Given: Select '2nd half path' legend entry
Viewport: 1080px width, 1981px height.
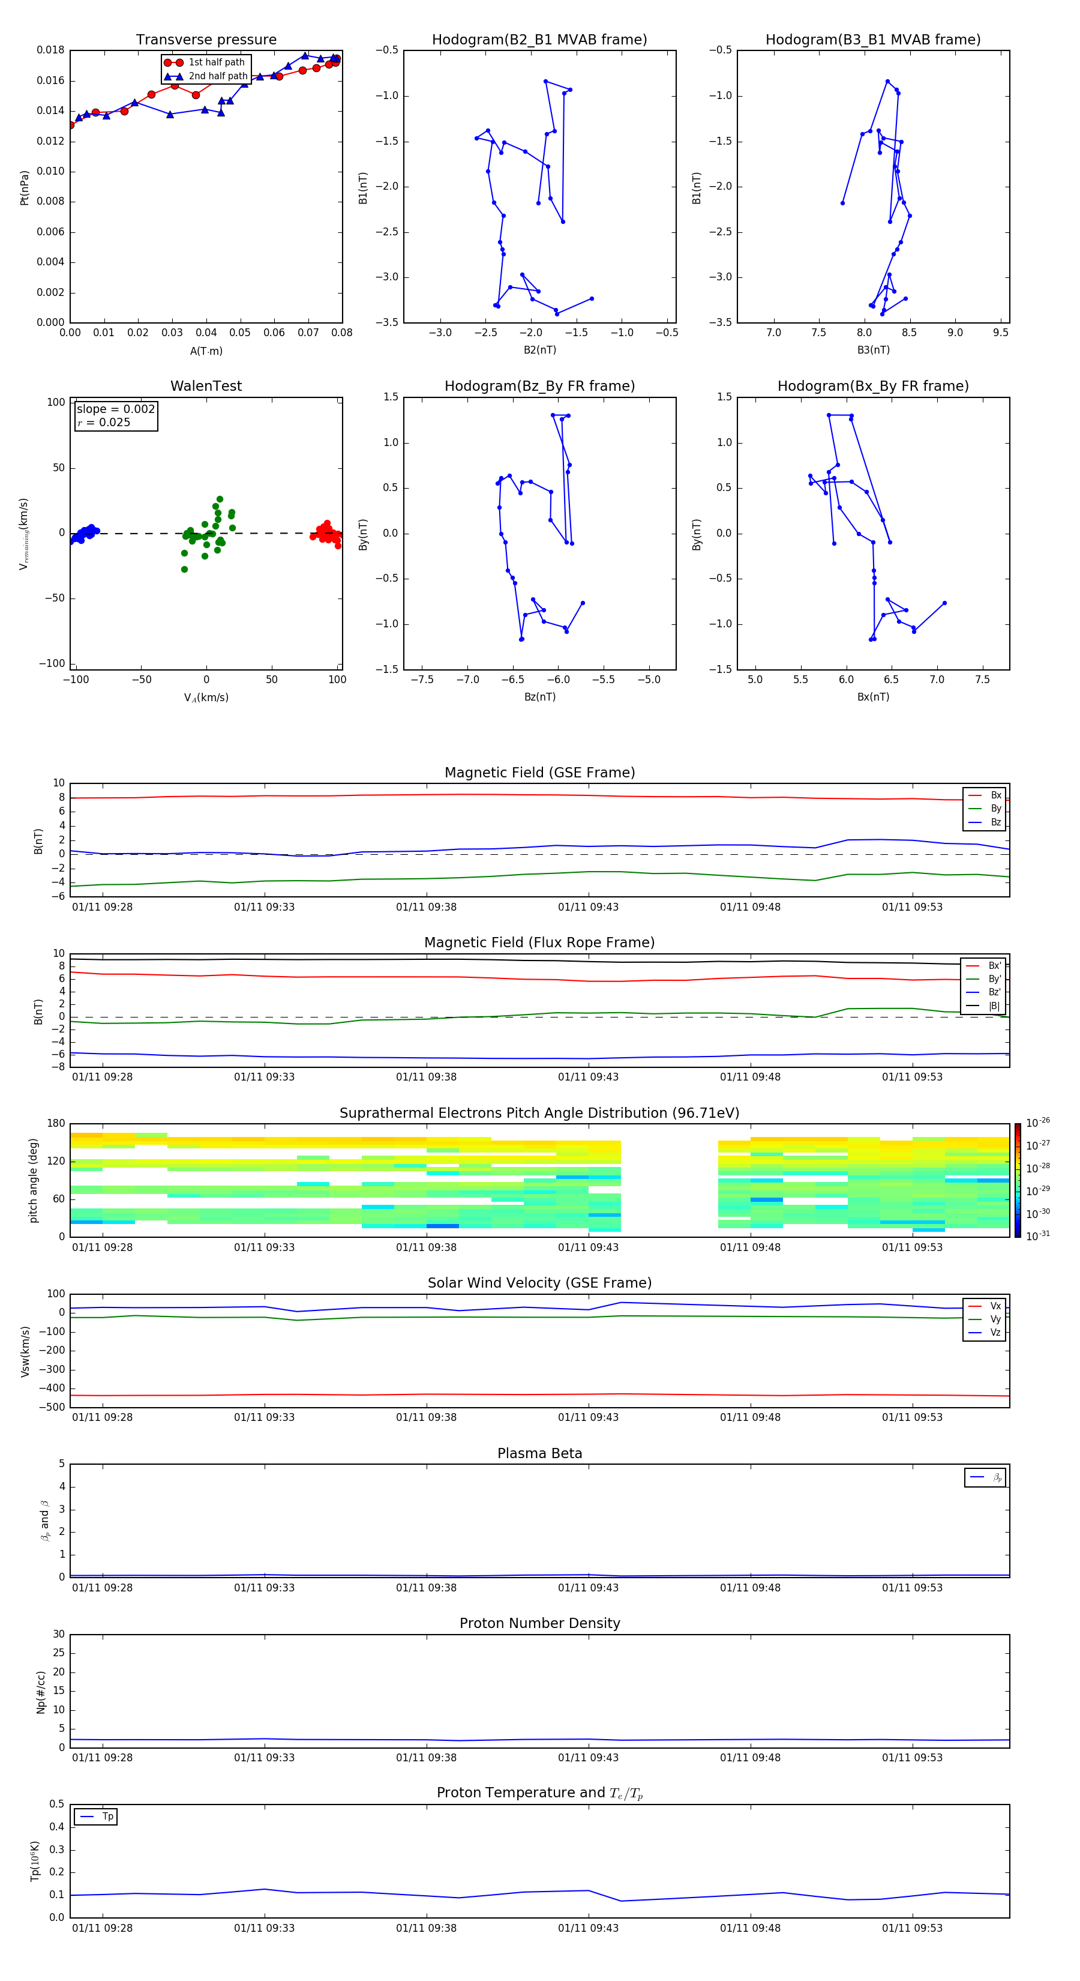Looking at the screenshot, I should pyautogui.click(x=205, y=76).
